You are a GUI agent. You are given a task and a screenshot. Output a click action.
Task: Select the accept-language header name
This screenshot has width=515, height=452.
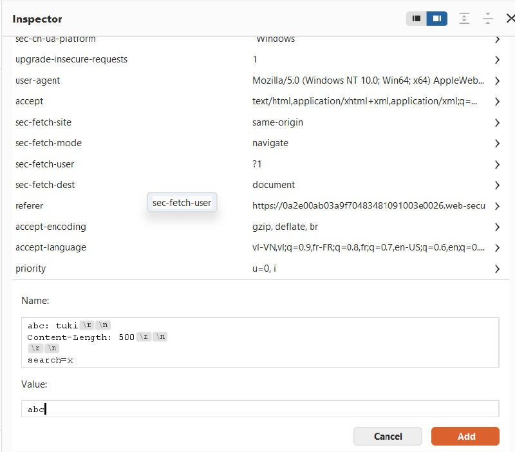[51, 247]
